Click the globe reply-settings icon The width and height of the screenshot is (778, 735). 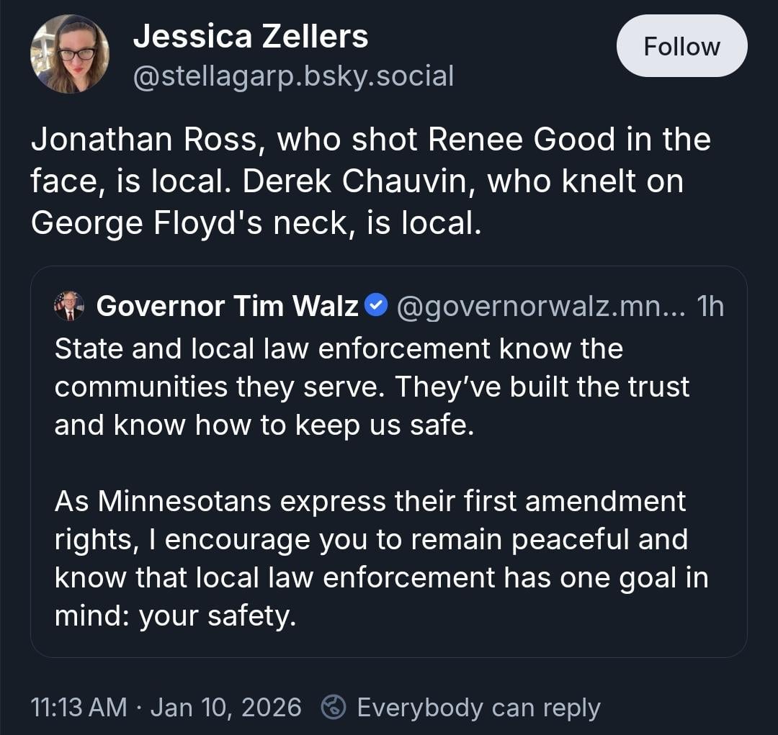334,707
